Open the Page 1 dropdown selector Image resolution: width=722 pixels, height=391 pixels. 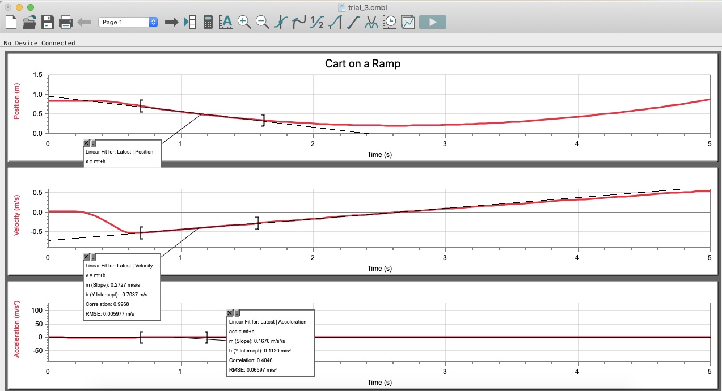128,22
